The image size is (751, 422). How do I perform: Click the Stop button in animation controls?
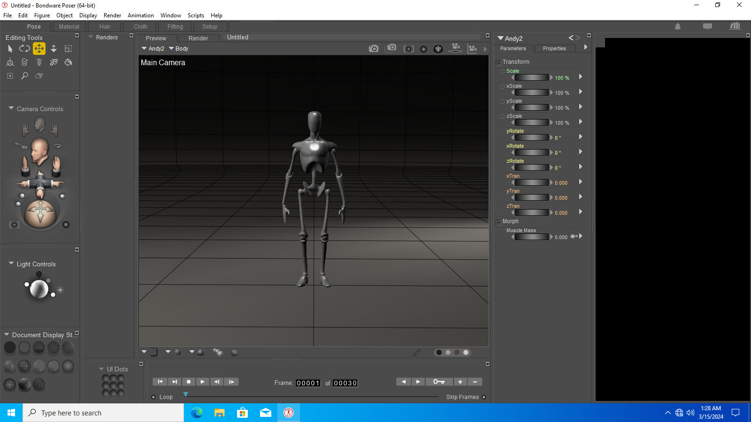[x=189, y=382]
